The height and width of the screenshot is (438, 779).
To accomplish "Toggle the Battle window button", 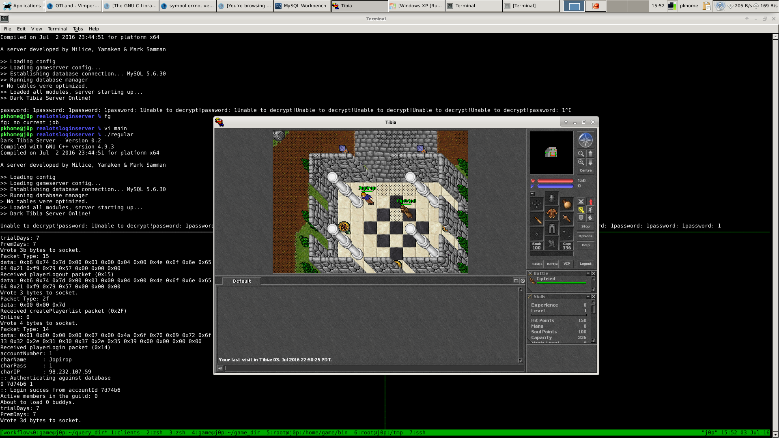I will [x=552, y=264].
